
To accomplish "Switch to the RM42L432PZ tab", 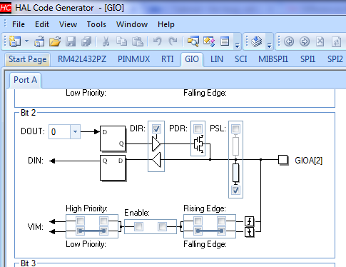I will [82, 59].
